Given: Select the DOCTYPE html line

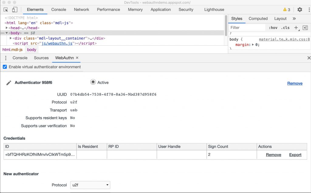Looking at the screenshot, I should [x=21, y=18].
